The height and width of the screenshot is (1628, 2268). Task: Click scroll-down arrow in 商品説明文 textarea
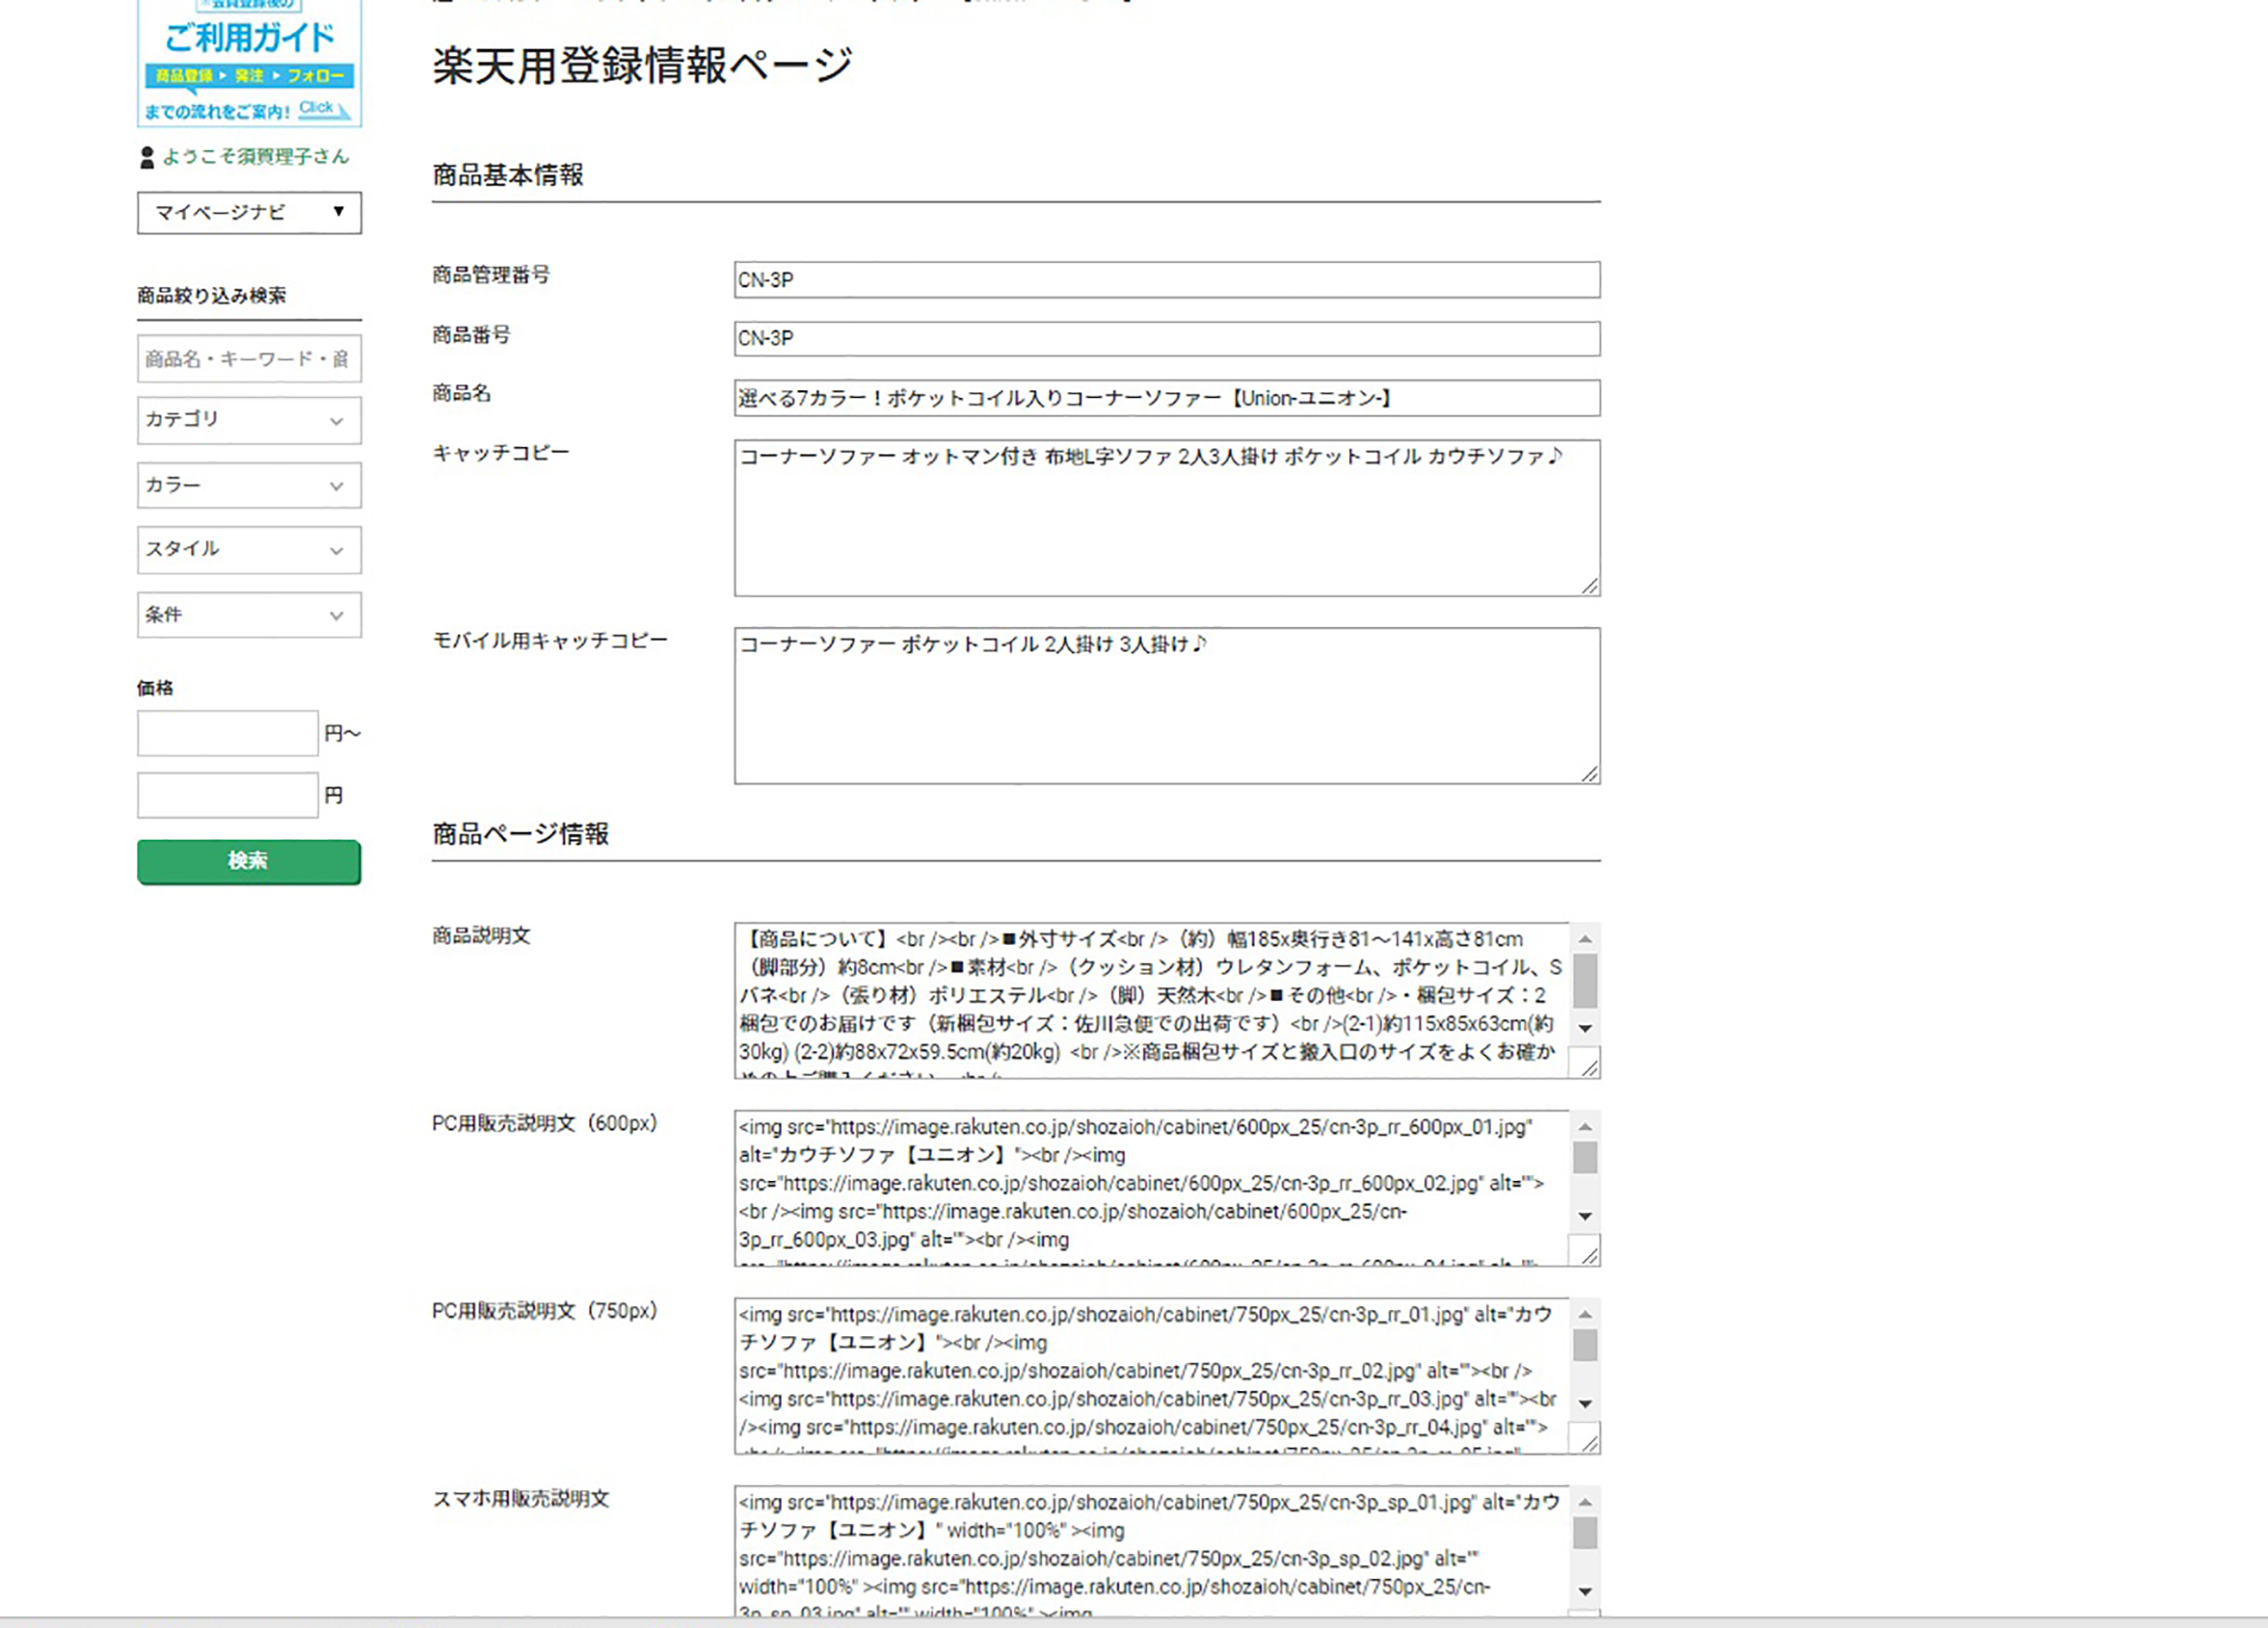(1585, 1028)
